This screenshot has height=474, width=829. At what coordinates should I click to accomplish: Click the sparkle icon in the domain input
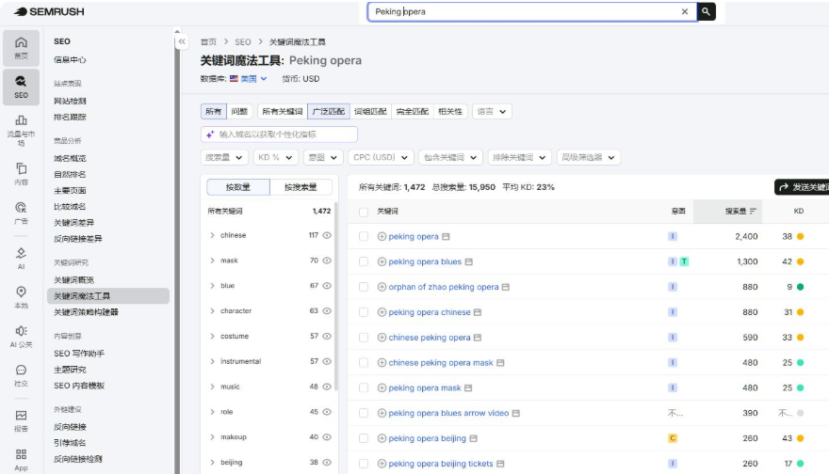pos(210,134)
